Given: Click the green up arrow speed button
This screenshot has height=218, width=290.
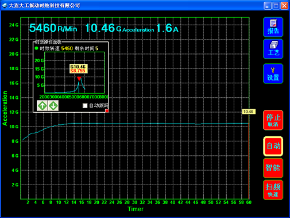Looking at the screenshot, I should [x=42, y=106].
